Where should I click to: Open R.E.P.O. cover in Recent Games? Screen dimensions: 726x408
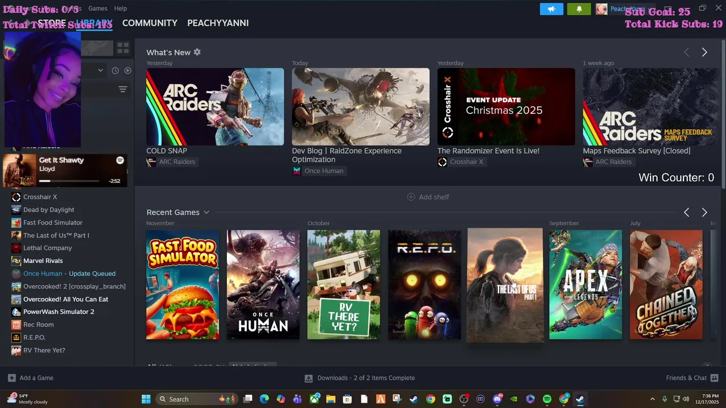pos(424,284)
